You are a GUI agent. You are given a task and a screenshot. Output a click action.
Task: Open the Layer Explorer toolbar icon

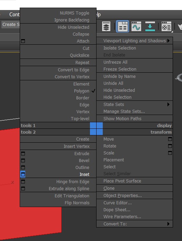[106, 27]
